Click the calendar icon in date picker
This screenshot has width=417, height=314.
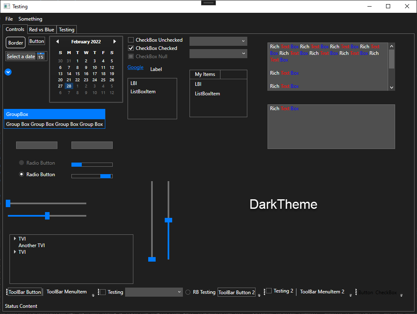[x=40, y=56]
